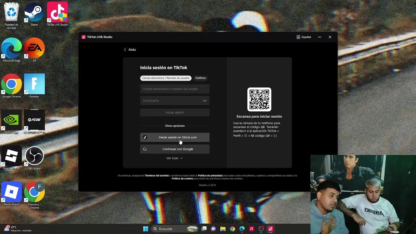Screen dimensions: 416x234
Task: Open the Política de privacidad link
Action: tap(210, 175)
